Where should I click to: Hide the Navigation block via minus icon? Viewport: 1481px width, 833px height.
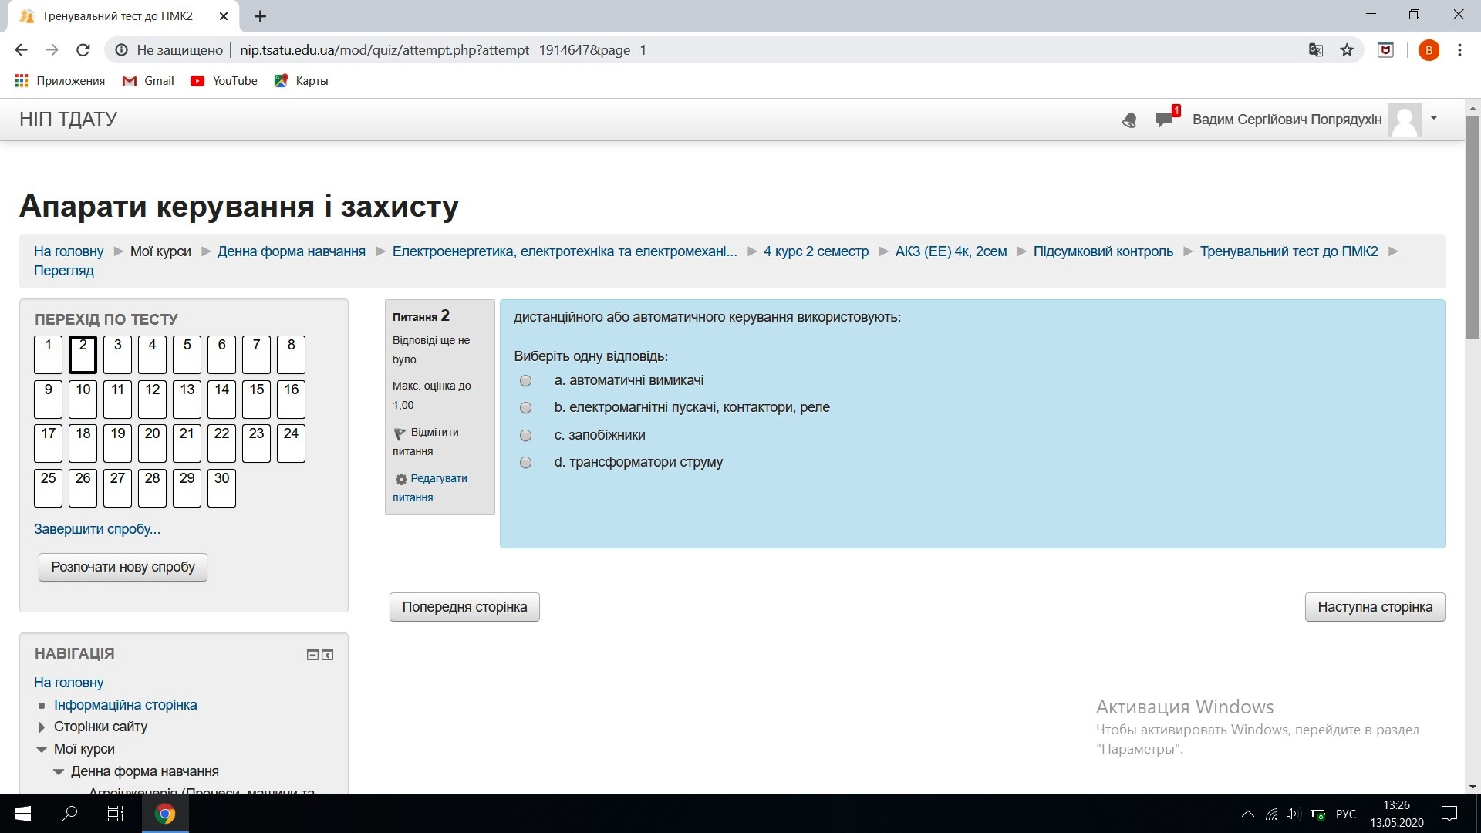pos(312,655)
